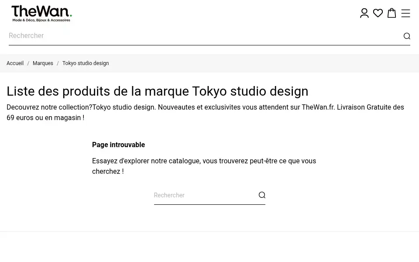419x262 pixels.
Task: Click the 'Decouvrez notre collection' description text
Action: [x=205, y=112]
